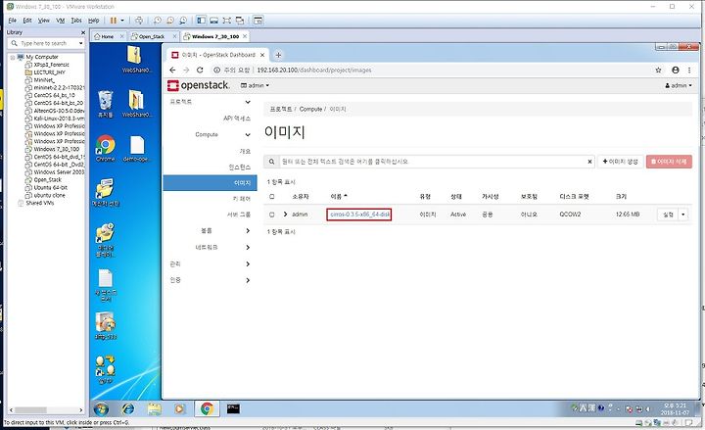The height and width of the screenshot is (430, 705).
Task: Open the 키 페어 sidebar item
Action: pyautogui.click(x=242, y=199)
